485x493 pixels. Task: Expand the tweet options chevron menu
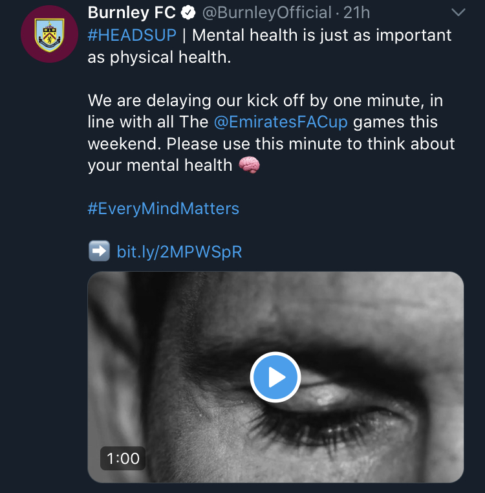point(457,13)
